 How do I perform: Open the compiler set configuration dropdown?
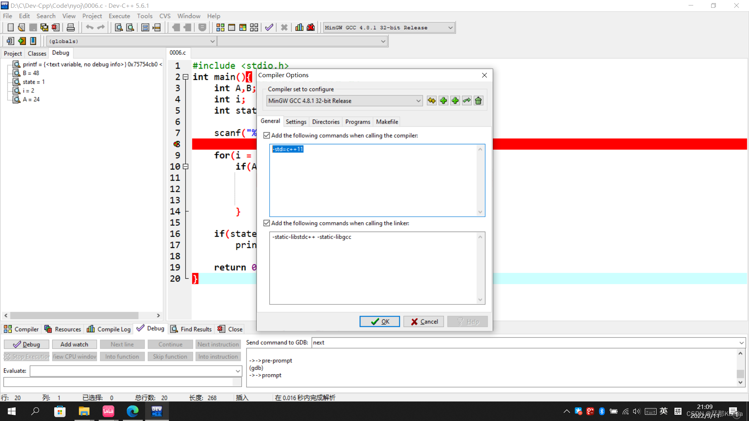(x=418, y=101)
